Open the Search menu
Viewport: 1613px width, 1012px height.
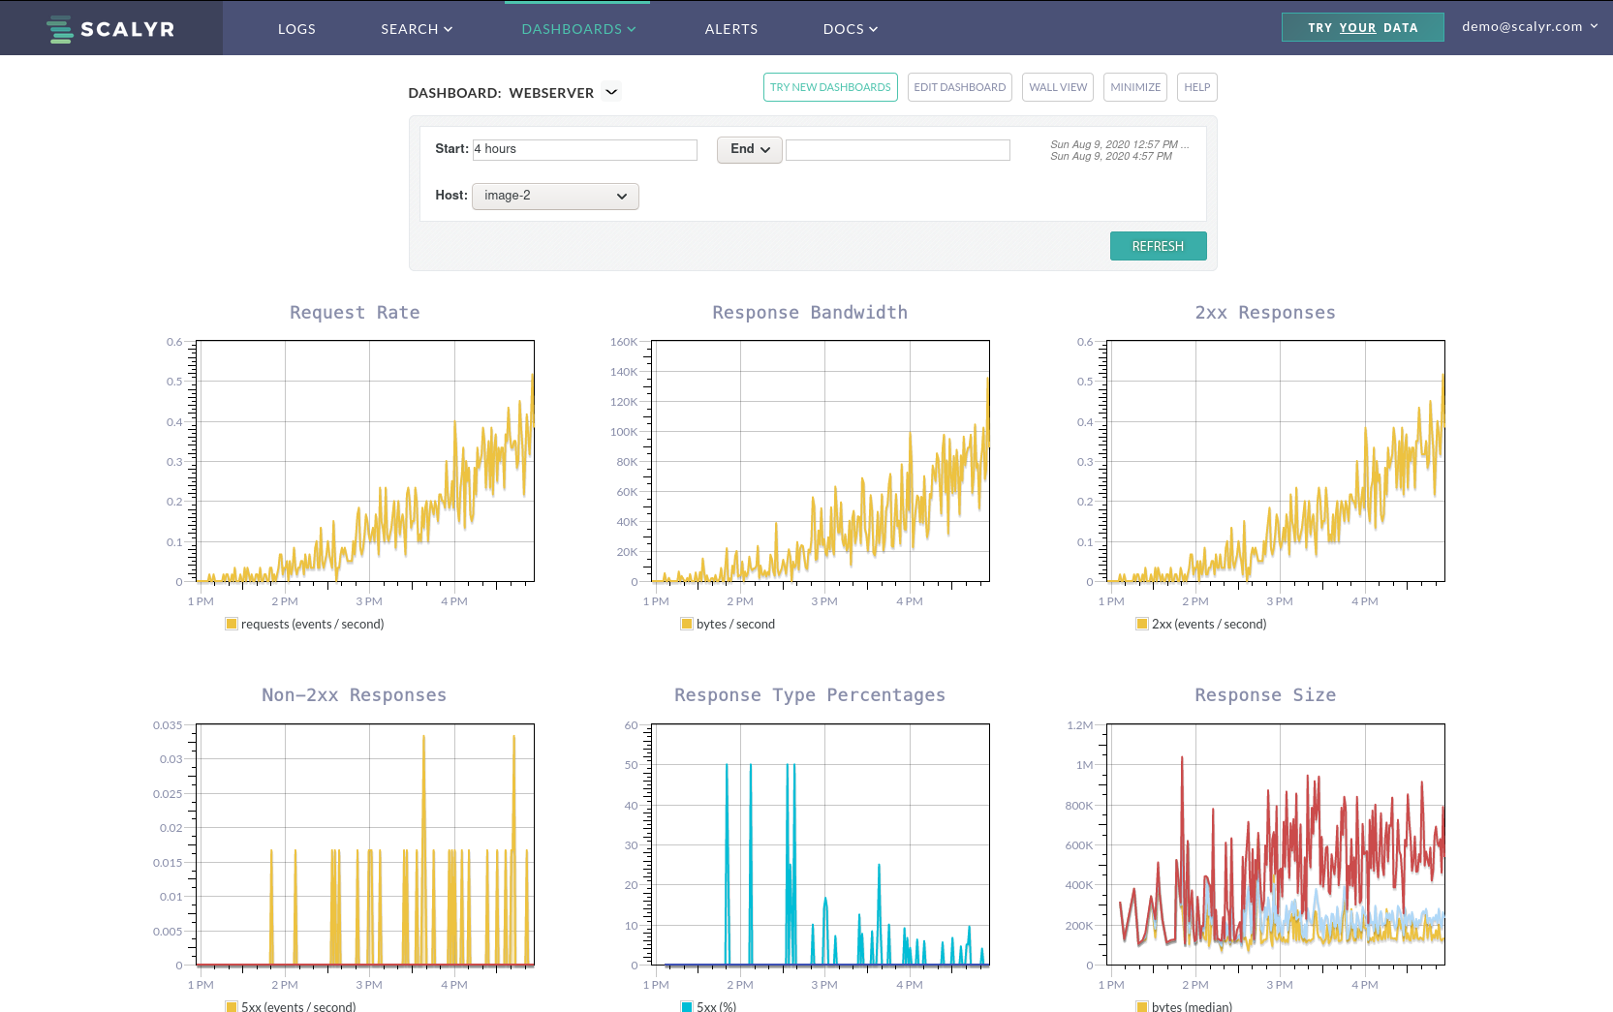click(x=417, y=29)
